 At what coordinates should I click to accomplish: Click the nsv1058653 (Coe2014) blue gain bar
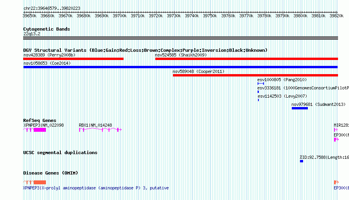click(x=180, y=67)
